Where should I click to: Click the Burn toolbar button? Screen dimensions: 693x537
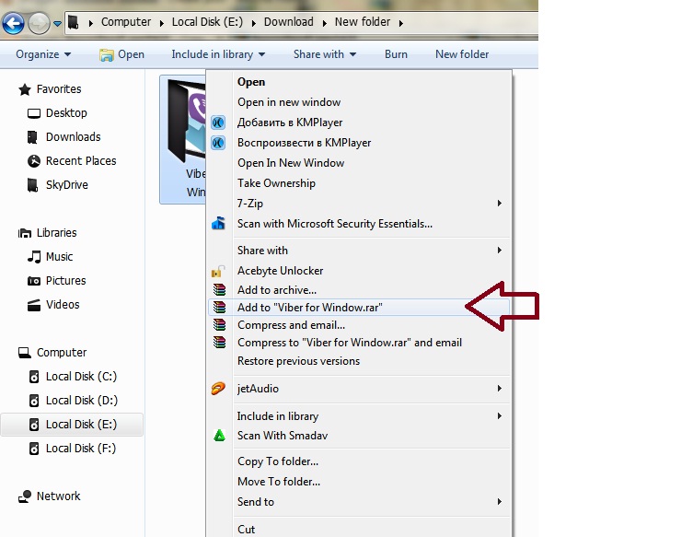(396, 54)
